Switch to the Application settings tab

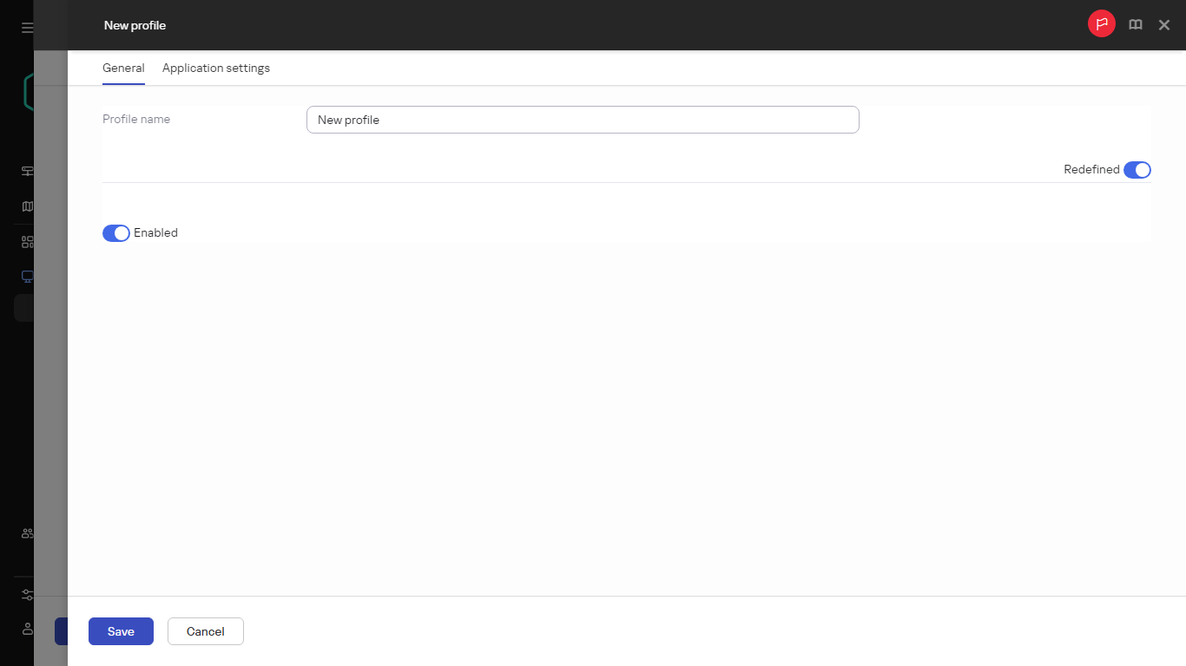[x=215, y=68]
